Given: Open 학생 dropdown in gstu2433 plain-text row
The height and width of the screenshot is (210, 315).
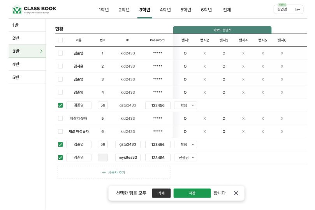Looking at the screenshot, I should point(186,105).
